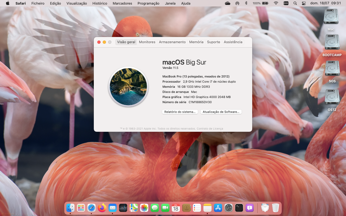
Task: Click the memory chip icon in menu bar
Action: 286,3
